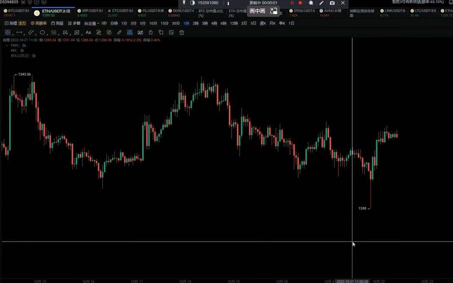Image resolution: width=453 pixels, height=283 pixels.
Task: Collapse the EMA indicator list chevron
Action: 7,45
